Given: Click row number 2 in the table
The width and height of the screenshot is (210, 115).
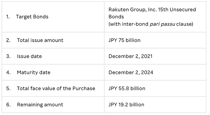Looking at the screenshot, I should 8,40.
